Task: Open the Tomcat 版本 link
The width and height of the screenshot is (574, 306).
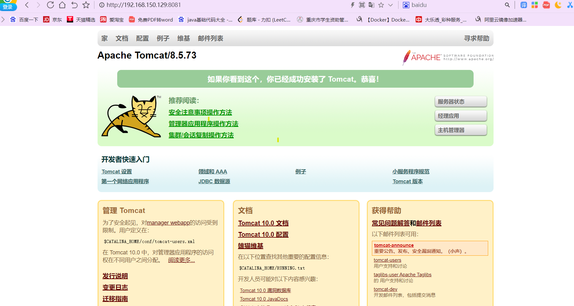Action: [408, 181]
